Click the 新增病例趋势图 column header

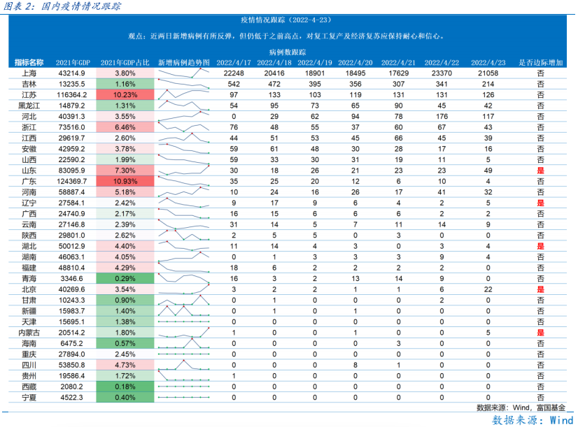coord(184,63)
